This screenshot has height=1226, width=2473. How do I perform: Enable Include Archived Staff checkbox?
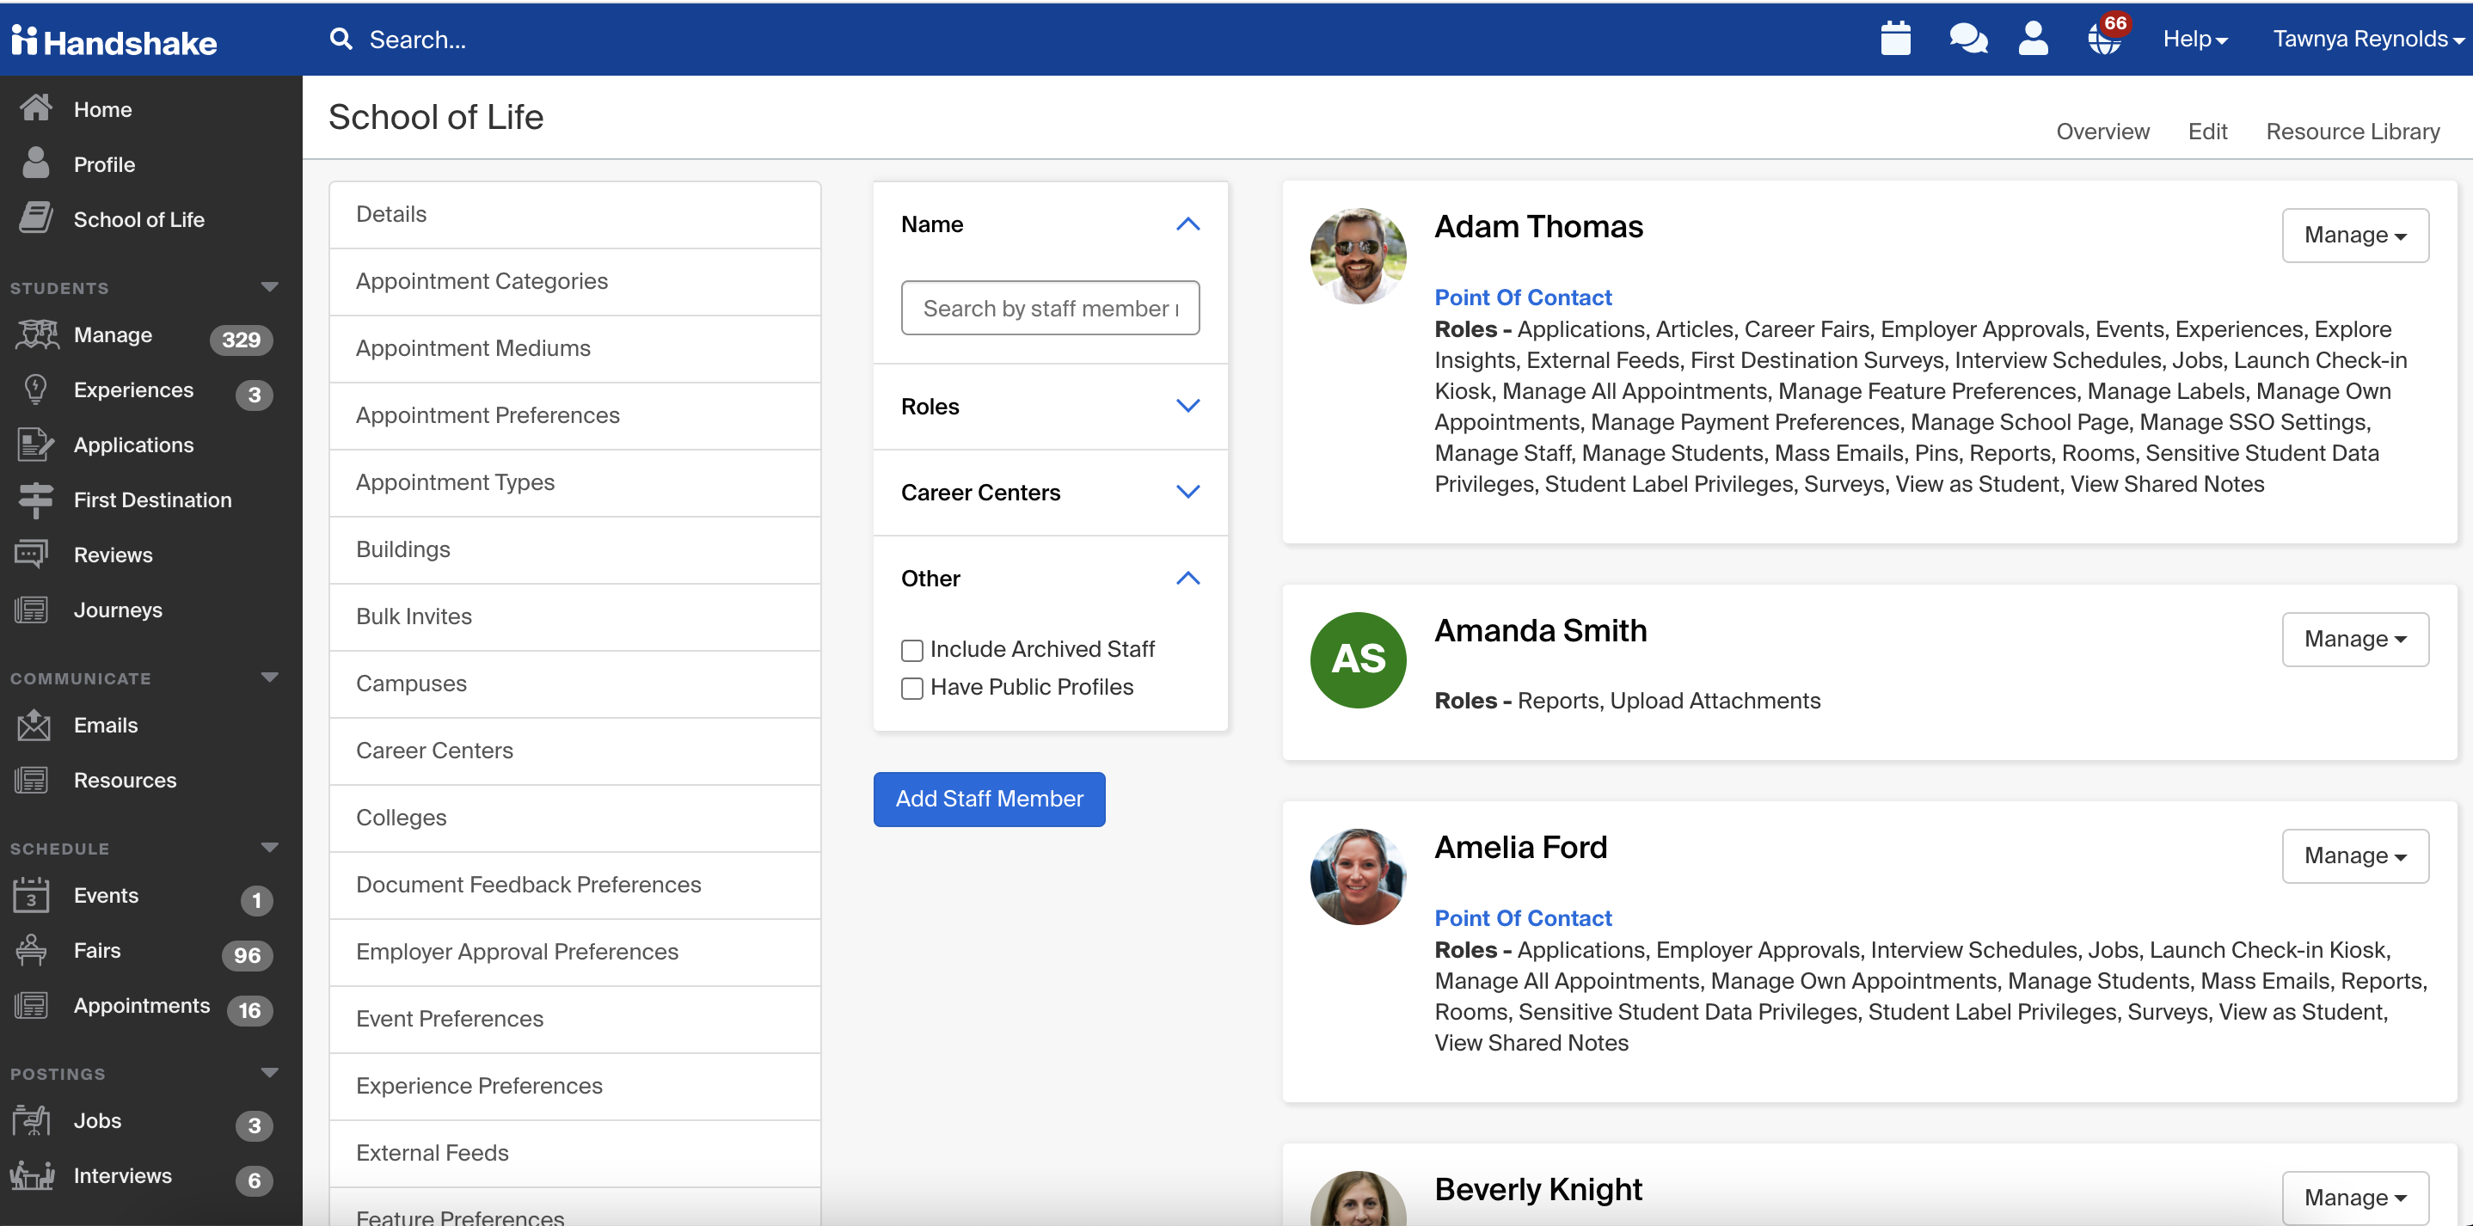912,650
